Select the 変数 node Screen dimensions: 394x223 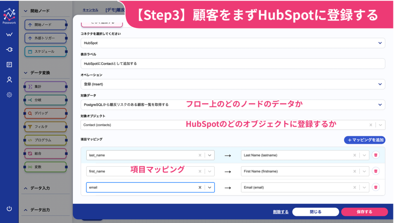click(45, 167)
